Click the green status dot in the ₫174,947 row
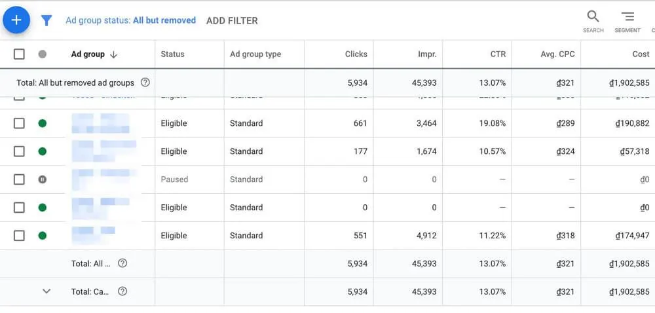 (x=42, y=235)
